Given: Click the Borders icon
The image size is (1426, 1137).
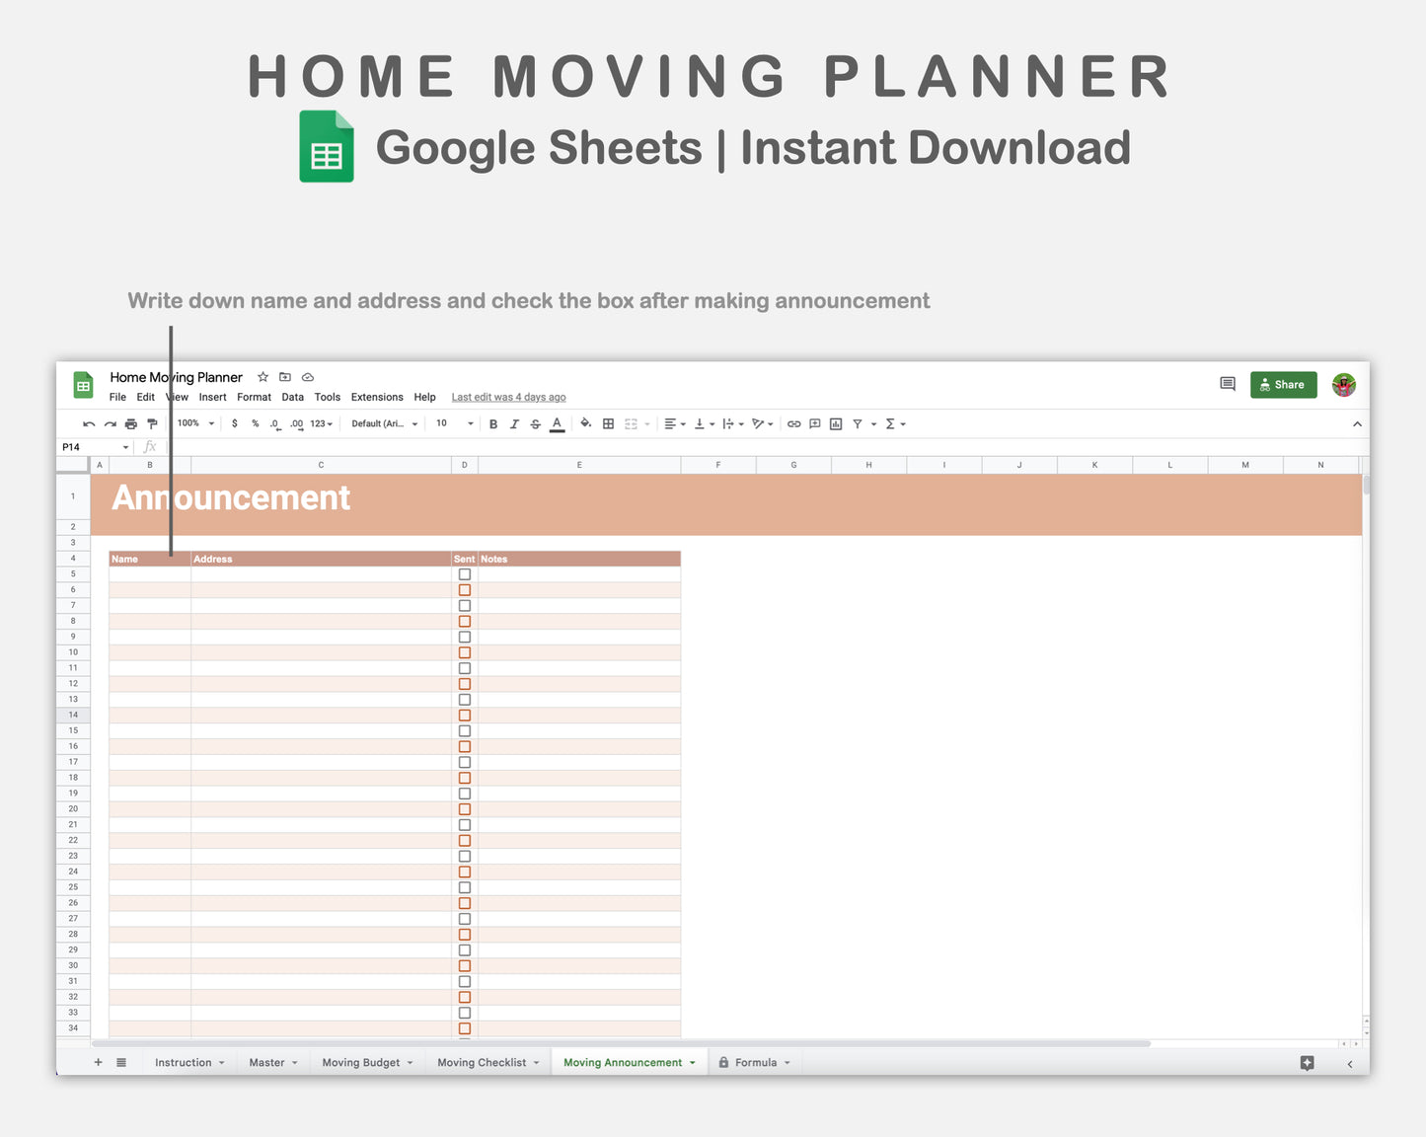Looking at the screenshot, I should (x=608, y=423).
